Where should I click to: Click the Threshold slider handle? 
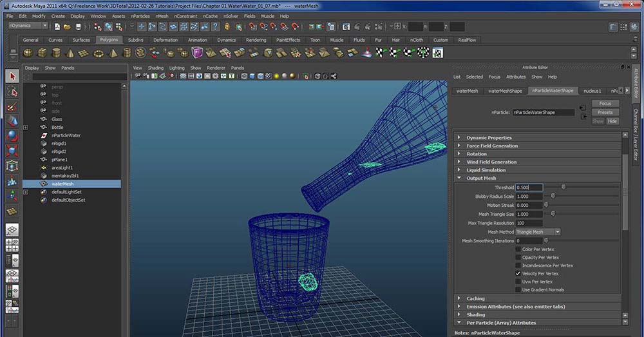563,188
